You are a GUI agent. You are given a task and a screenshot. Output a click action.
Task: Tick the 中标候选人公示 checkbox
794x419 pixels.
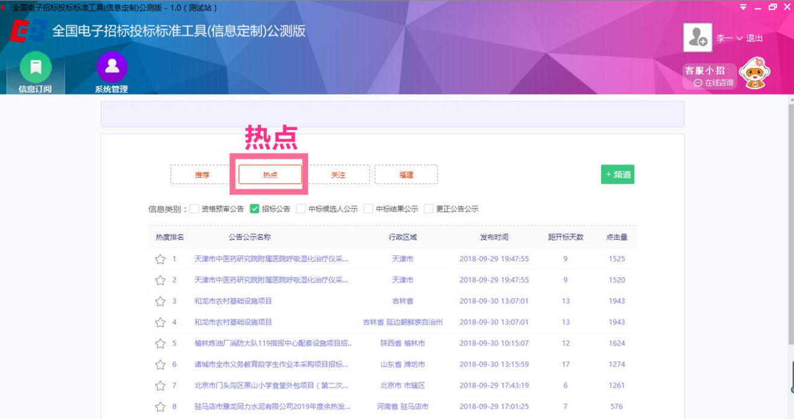(x=301, y=209)
